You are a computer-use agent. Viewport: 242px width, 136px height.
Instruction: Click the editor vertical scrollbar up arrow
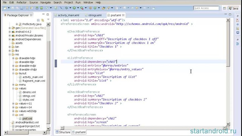(x=228, y=20)
